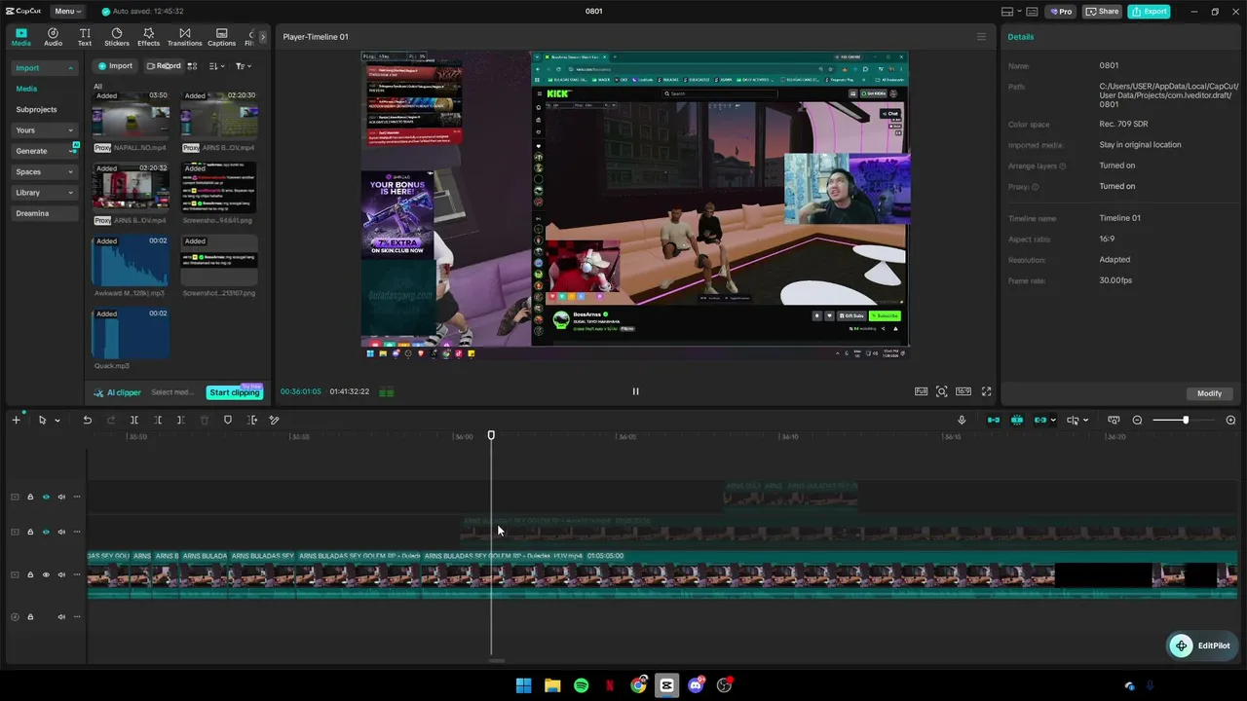Click the timeline cover settings icon
Screen dimensions: 1247x701
[1114, 420]
